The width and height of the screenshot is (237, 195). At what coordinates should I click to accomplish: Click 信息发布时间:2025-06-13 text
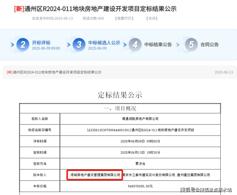point(52,19)
